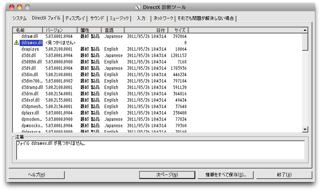Switch to the 入力 tab
This screenshot has height=191, width=321.
tap(141, 18)
